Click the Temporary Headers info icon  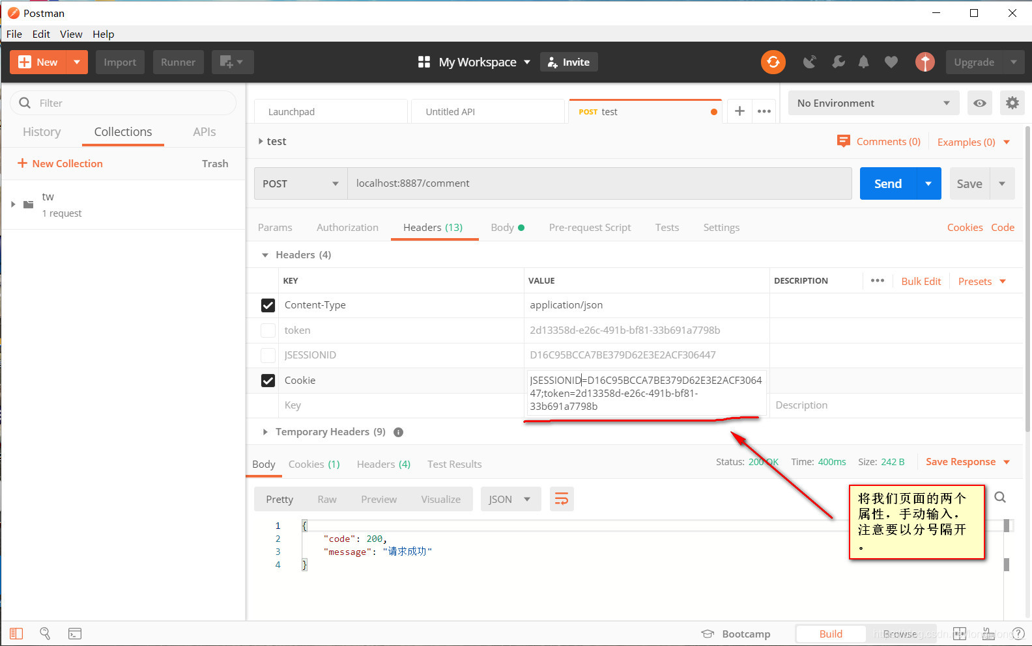coord(399,432)
